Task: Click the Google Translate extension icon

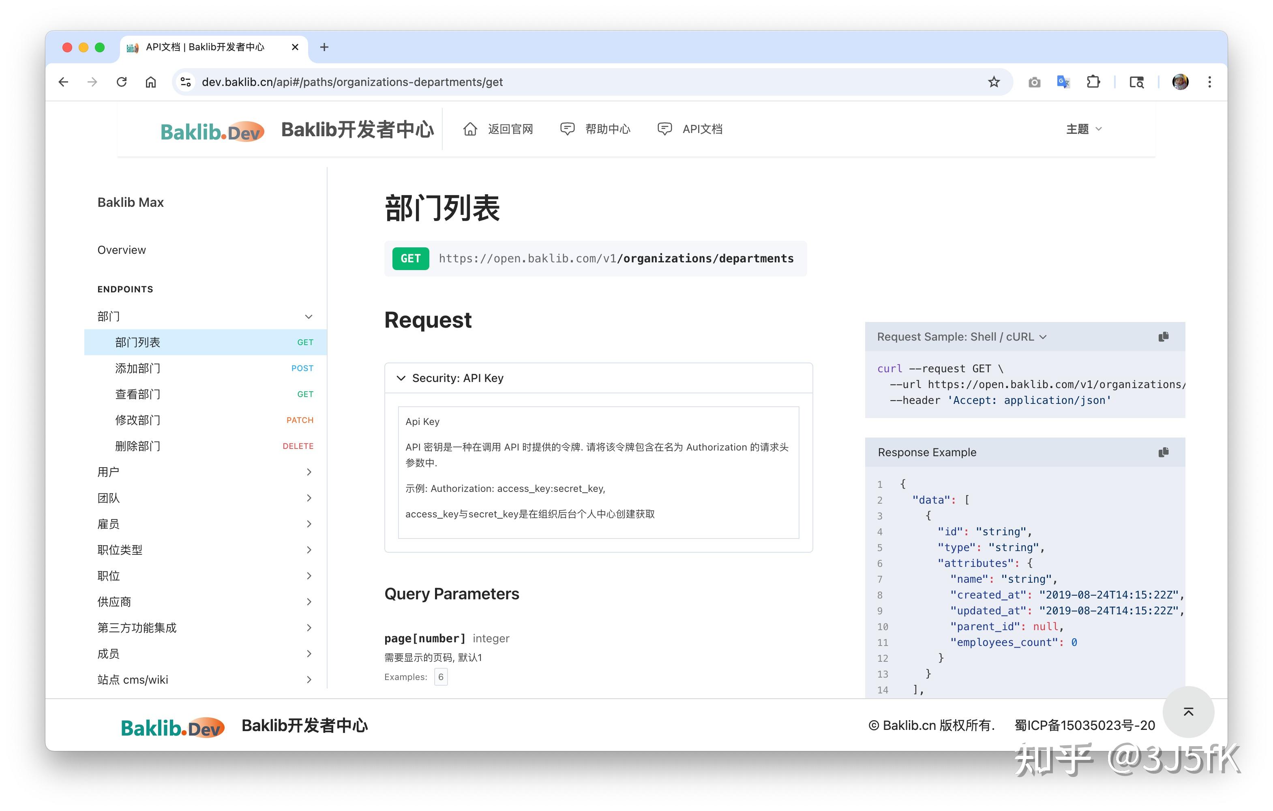Action: click(x=1063, y=82)
